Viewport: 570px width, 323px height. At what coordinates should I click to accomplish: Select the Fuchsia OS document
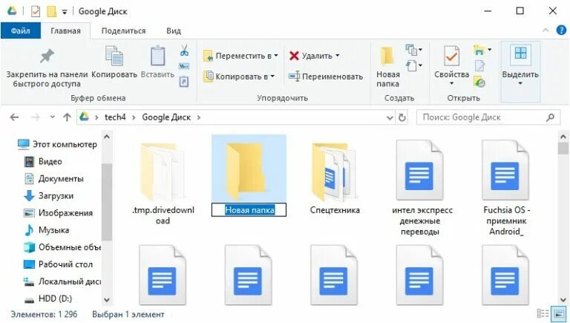[x=505, y=188]
